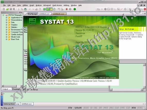Click the New file toolbar icon
The image size is (147, 110).
(4, 9)
